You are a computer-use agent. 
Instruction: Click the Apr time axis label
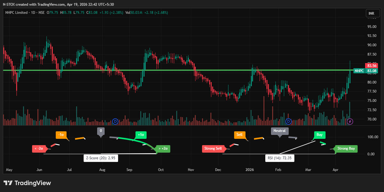click(x=335, y=170)
